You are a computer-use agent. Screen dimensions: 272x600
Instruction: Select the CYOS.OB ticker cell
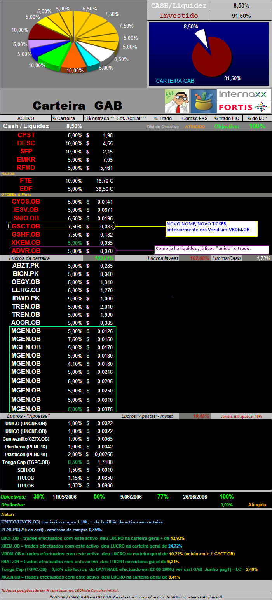[x=26, y=201]
